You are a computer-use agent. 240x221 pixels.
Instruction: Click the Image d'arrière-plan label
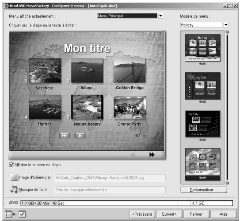[x=35, y=178]
